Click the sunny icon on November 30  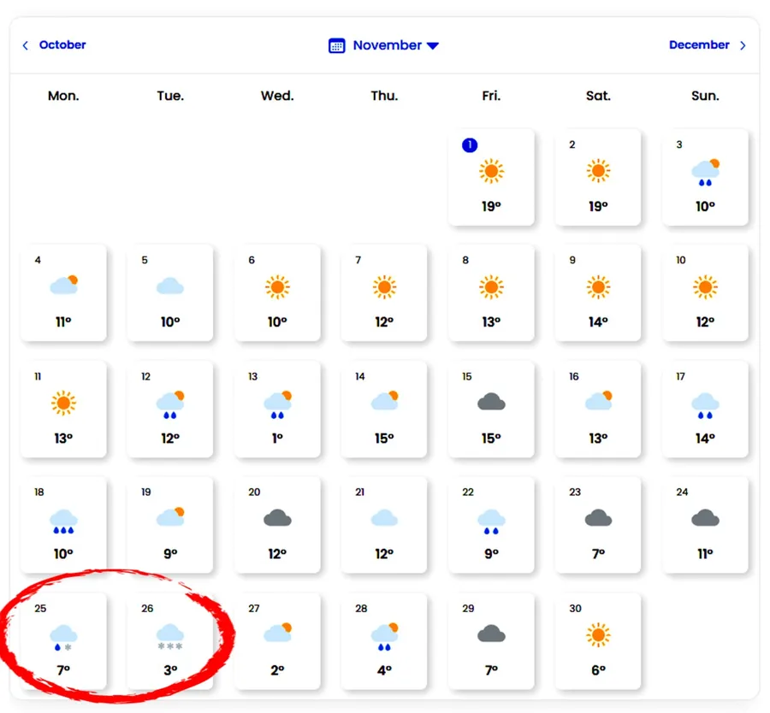point(598,633)
